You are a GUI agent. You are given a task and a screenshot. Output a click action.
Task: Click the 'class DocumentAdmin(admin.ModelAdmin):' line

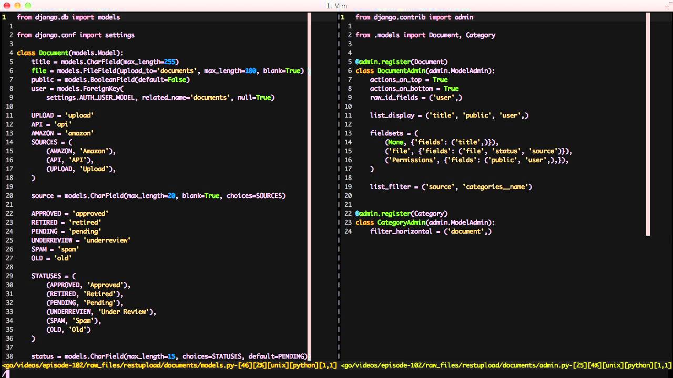pos(425,71)
